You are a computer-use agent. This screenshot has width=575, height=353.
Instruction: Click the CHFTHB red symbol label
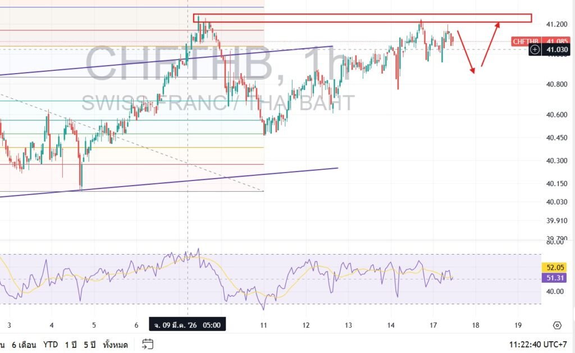tap(526, 41)
